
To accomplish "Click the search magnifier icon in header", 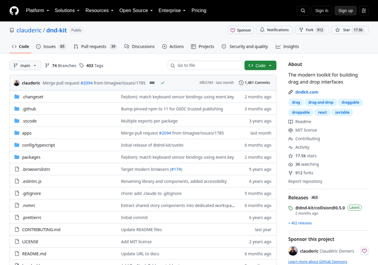I will [303, 11].
